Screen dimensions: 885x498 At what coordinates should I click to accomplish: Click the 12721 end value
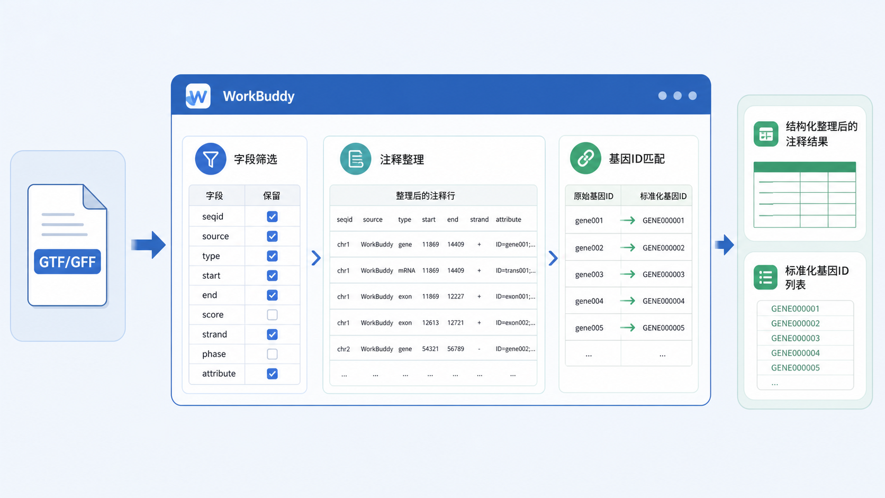[x=456, y=323]
